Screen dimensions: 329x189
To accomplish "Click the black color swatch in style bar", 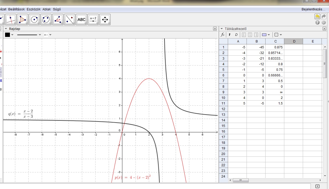I will point(7,35).
